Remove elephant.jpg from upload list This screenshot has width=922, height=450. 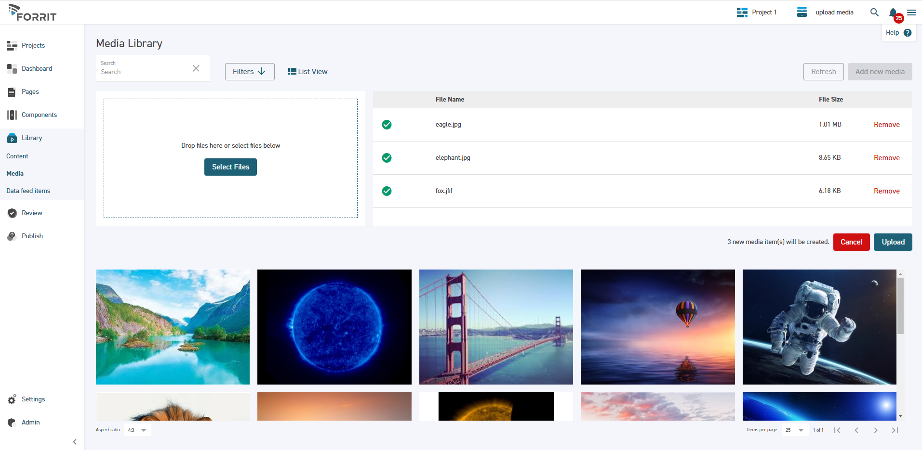(x=886, y=157)
